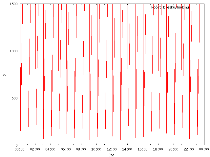Click the x-axis label '16:00'
The width and height of the screenshot is (210, 157).
coord(142,149)
